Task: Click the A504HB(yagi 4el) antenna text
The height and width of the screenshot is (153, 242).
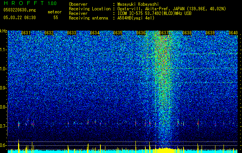Action: [x=136, y=18]
